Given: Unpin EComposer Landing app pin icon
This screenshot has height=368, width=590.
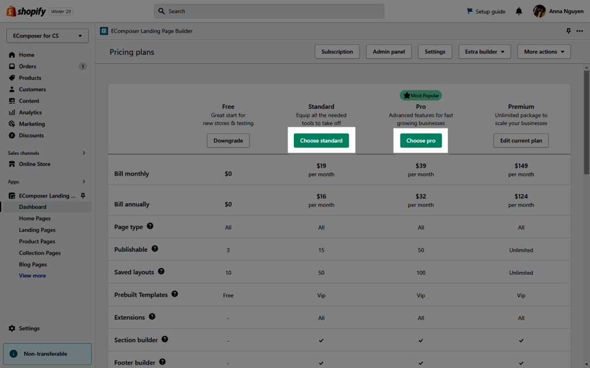Looking at the screenshot, I should (83, 196).
